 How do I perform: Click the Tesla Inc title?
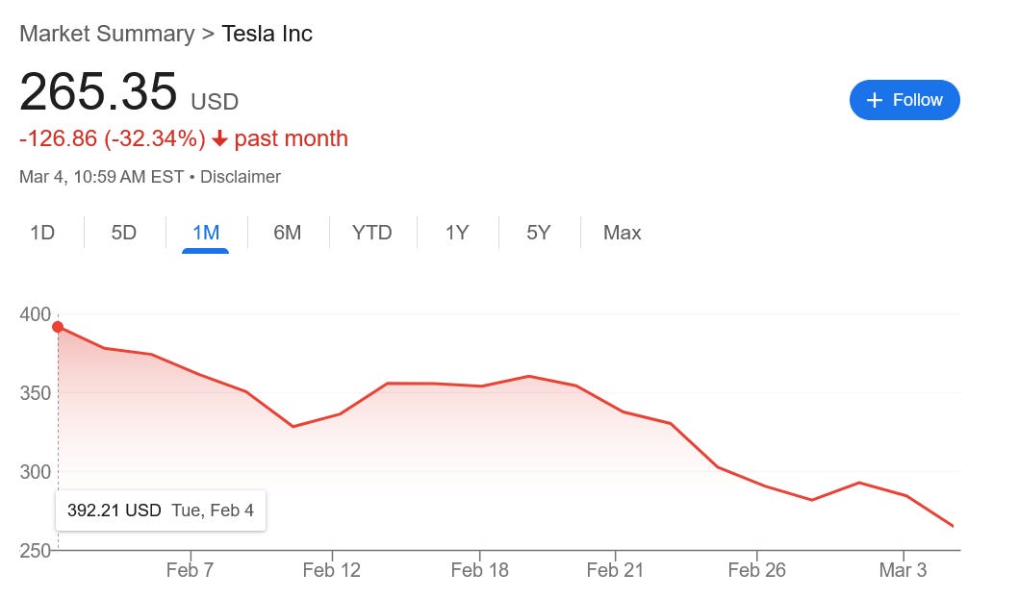[x=267, y=34]
